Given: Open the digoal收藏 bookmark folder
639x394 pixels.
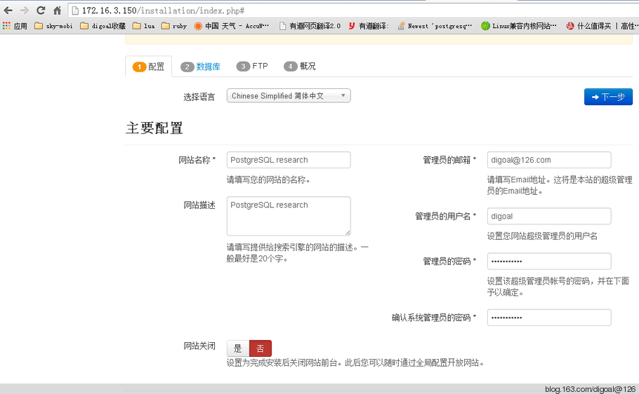Looking at the screenshot, I should pyautogui.click(x=103, y=26).
